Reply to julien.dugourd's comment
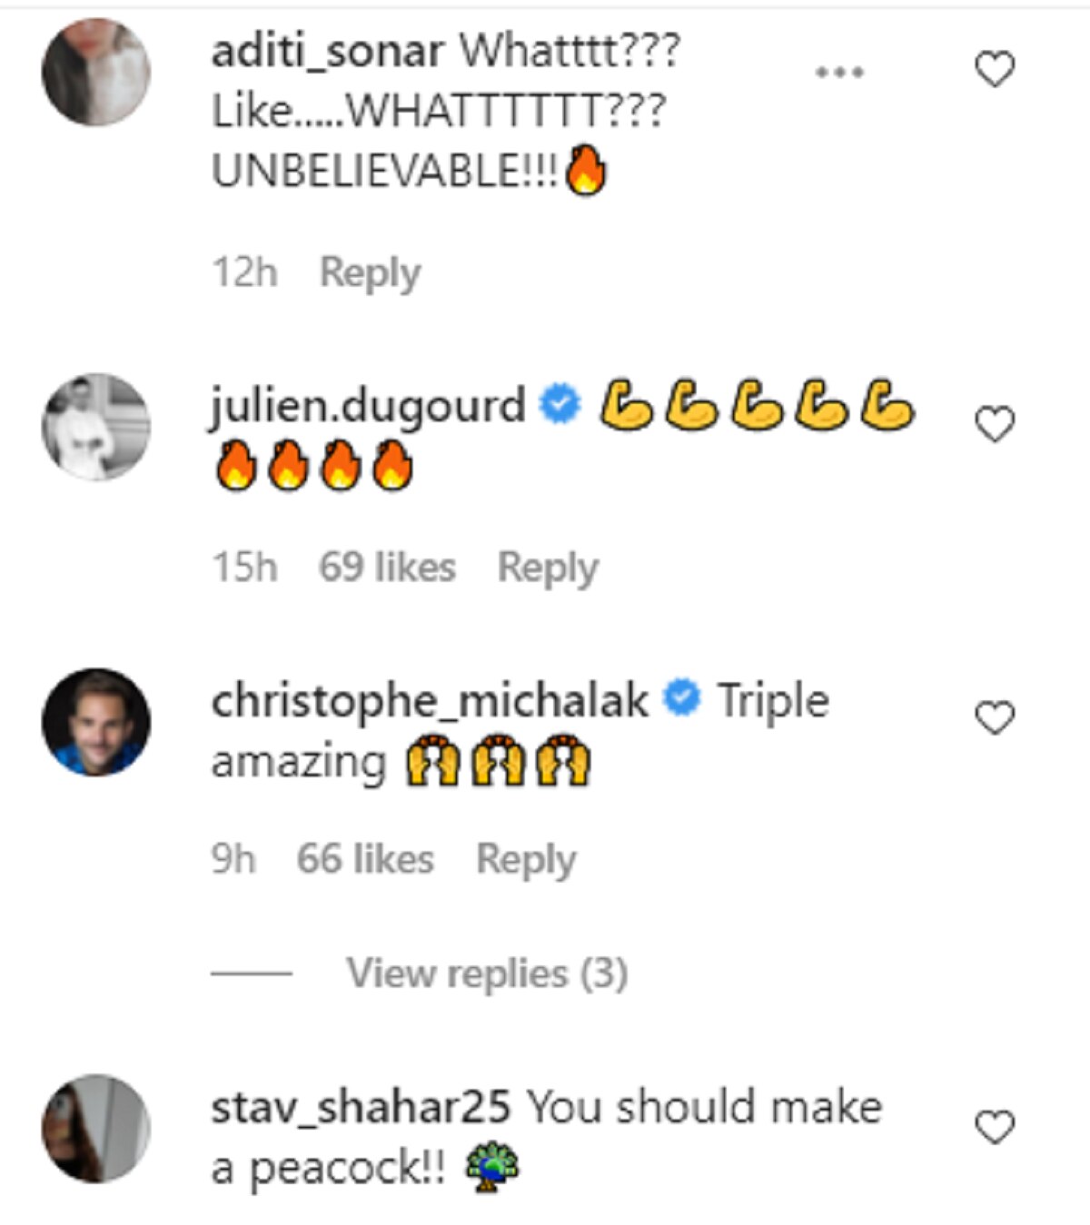Viewport: 1090px width, 1225px height. click(x=548, y=568)
